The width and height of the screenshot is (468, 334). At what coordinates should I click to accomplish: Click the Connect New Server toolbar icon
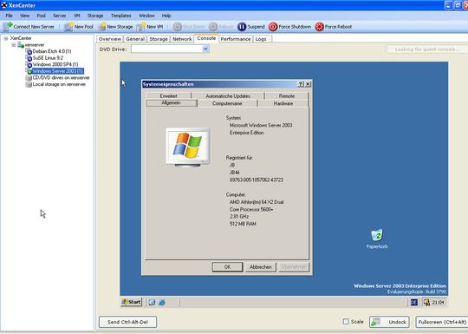click(8, 27)
